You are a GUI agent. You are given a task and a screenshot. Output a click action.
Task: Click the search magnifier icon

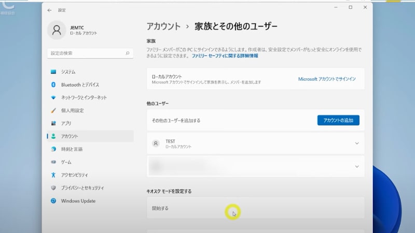127,53
